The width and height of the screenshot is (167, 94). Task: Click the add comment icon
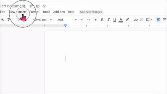point(142,20)
